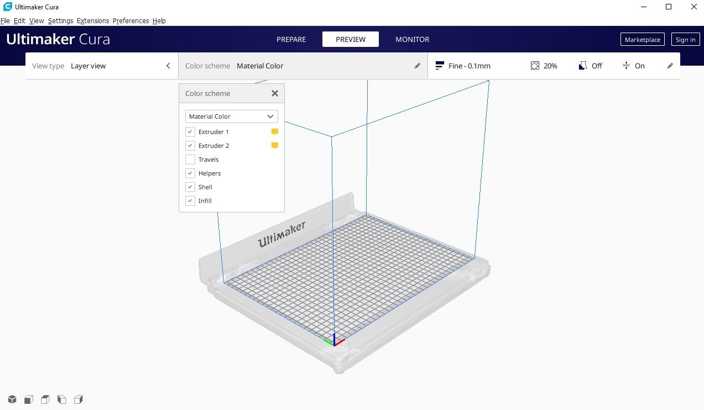Viewport: 704px width, 410px height.
Task: Uncheck the Extruder 1 checkbox
Action: pos(190,132)
